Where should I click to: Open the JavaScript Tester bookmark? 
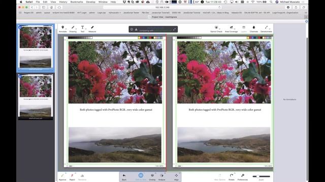pyautogui.click(x=131, y=13)
